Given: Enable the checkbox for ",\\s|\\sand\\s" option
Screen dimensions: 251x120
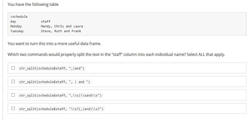Looking at the screenshot, I should (13, 95).
